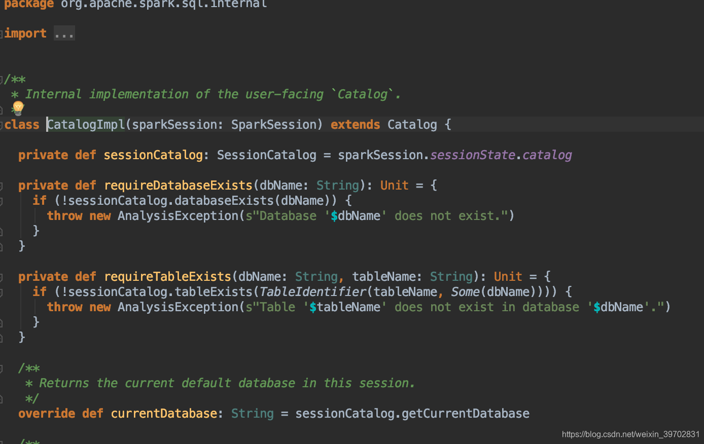Image resolution: width=704 pixels, height=444 pixels.
Task: Click the yellow lightbulb intention icon
Action: click(18, 107)
